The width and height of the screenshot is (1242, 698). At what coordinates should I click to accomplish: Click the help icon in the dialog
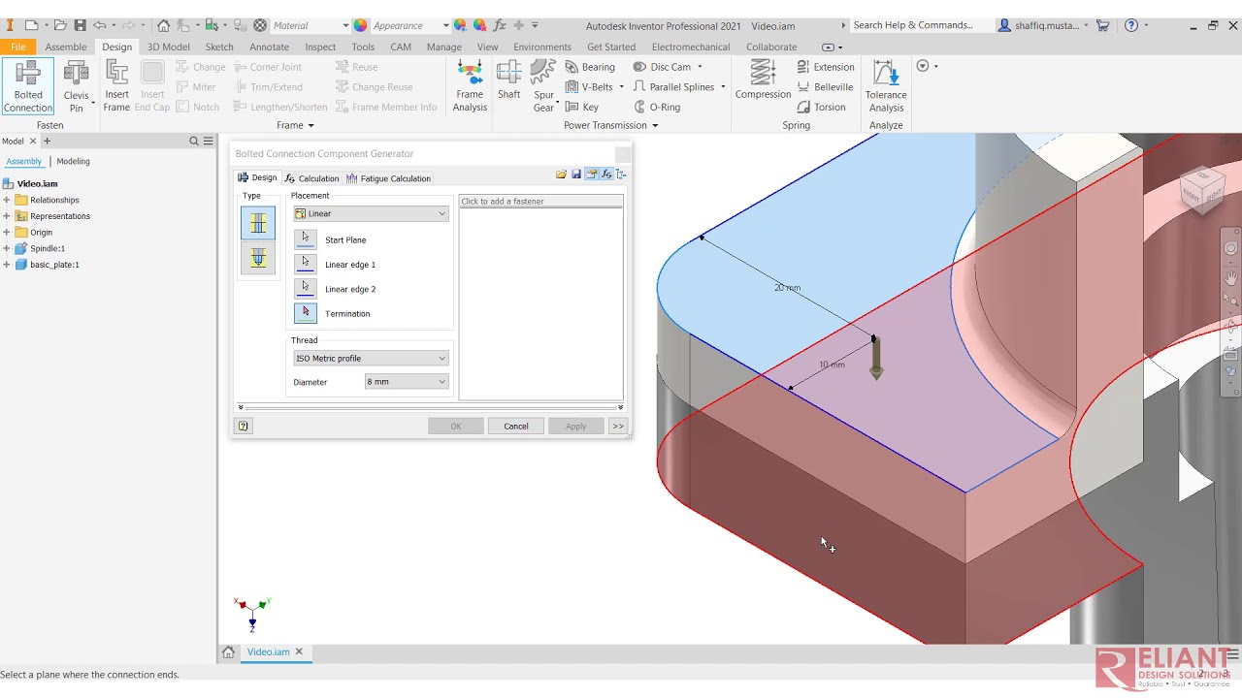point(244,426)
